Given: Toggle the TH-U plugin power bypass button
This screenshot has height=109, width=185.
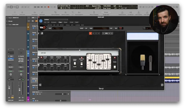Looking at the screenshot, I should 41,21.
